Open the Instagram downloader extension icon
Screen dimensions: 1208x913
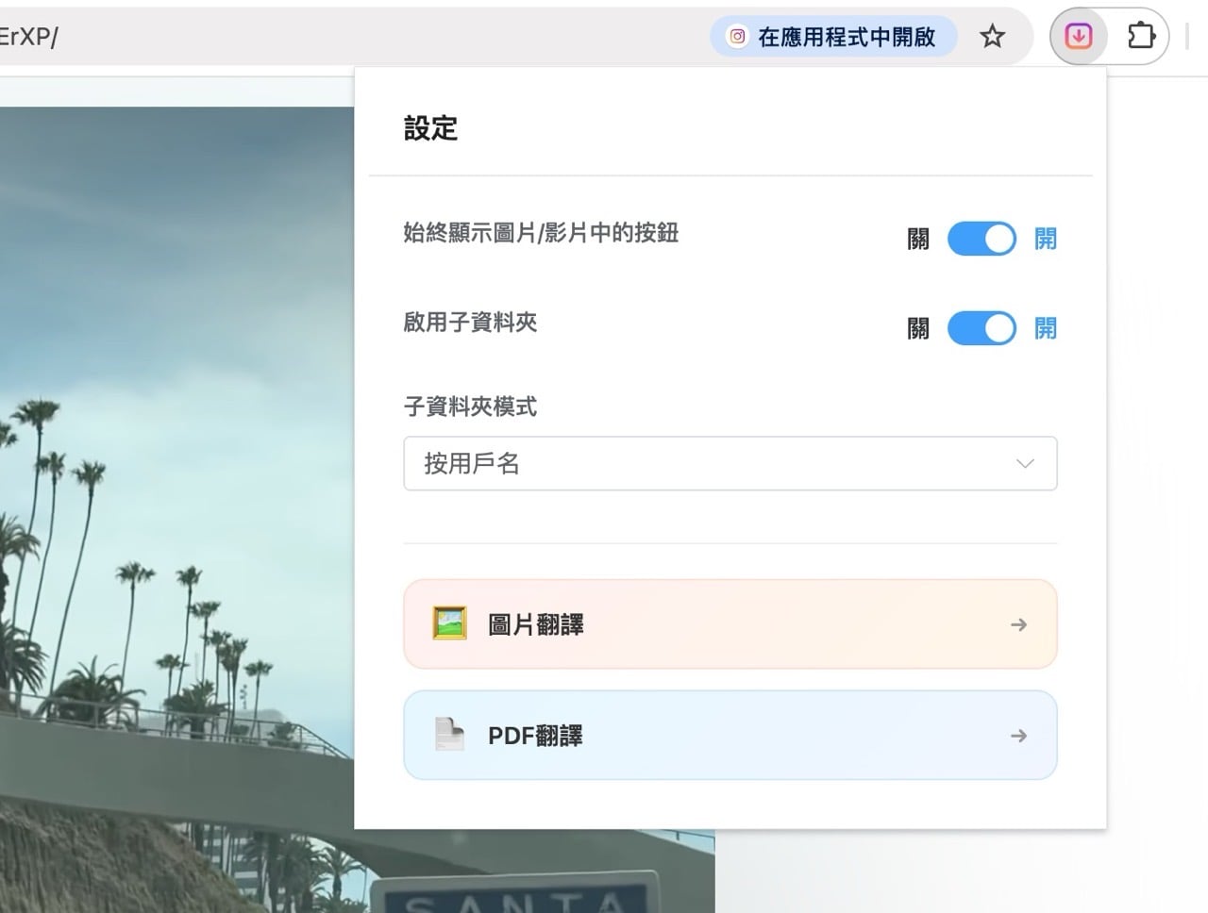point(1077,36)
